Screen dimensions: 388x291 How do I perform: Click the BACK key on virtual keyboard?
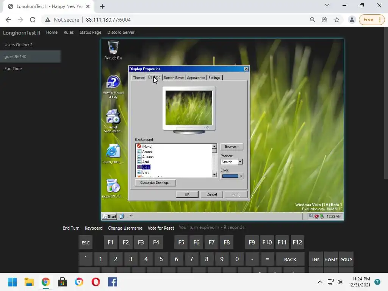(290, 259)
